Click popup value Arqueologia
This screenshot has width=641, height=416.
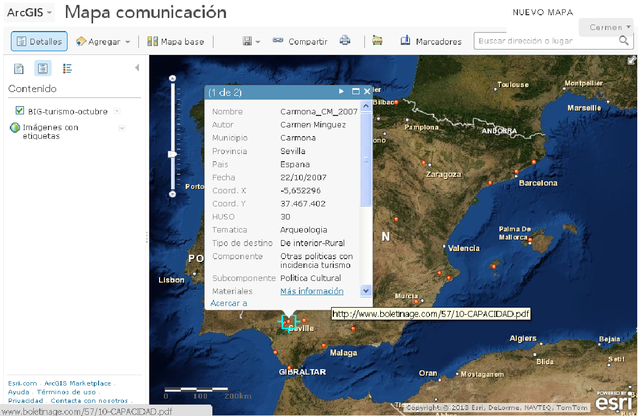[x=304, y=230]
